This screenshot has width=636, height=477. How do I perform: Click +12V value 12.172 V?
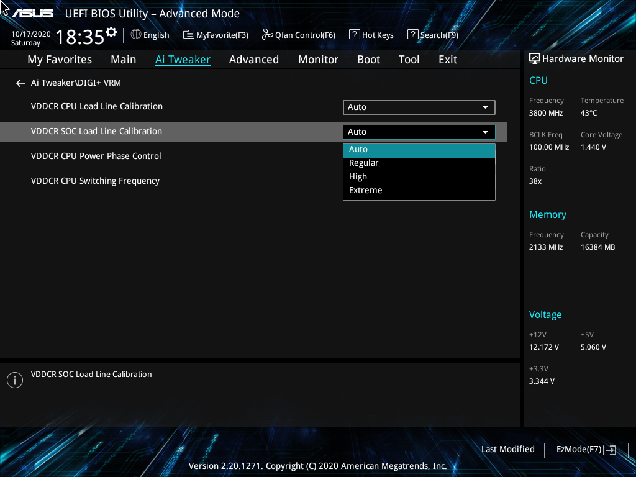tap(544, 347)
